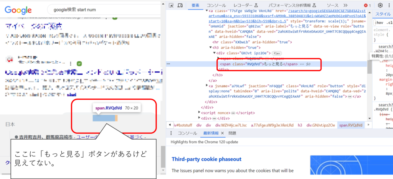Screen dimensions: 393x179
Task: Select the span.RVQdVd breadcrumb
Action: coord(351,125)
